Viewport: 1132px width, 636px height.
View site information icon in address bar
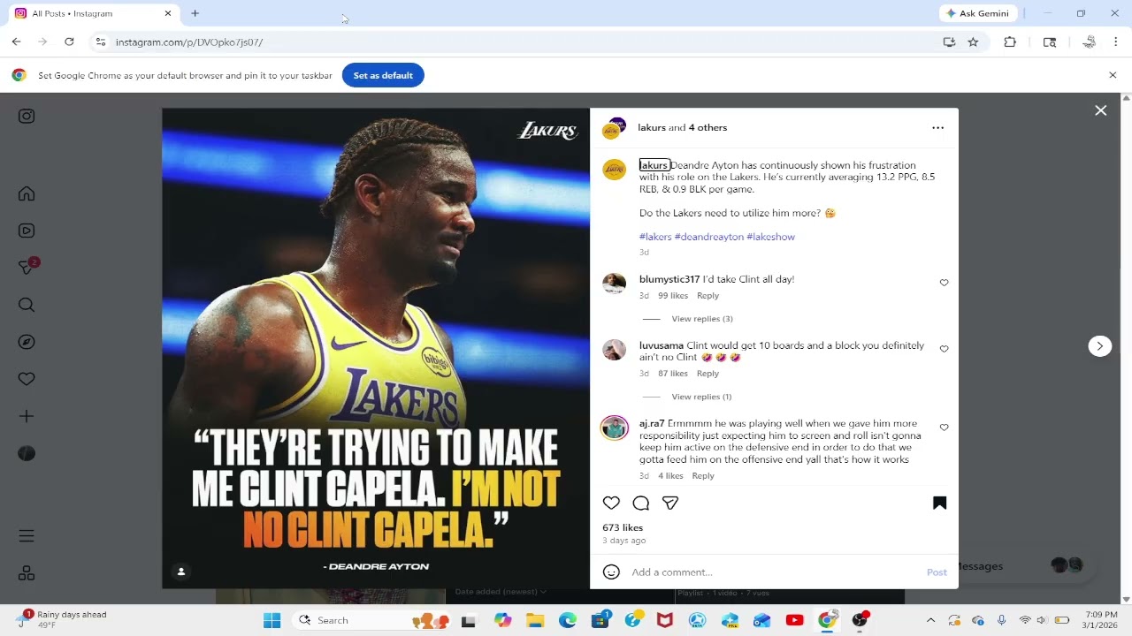coord(101,42)
